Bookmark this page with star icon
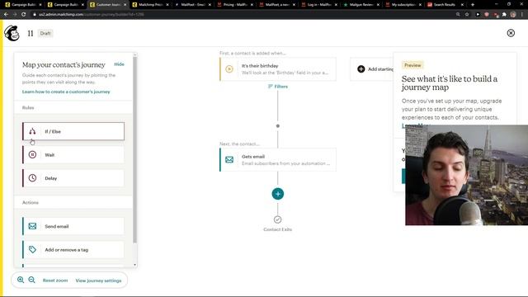 (x=467, y=15)
